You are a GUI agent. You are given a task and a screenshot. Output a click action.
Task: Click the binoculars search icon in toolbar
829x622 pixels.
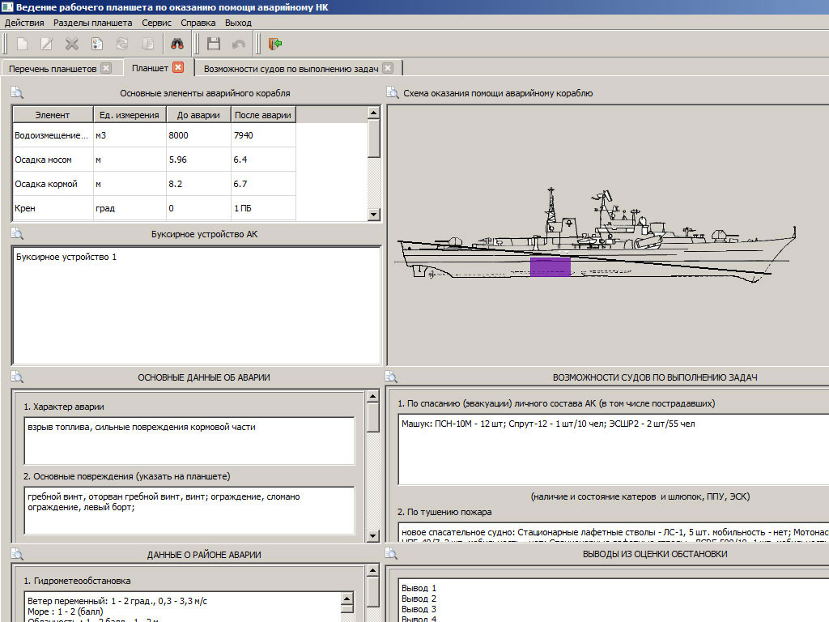coord(177,44)
